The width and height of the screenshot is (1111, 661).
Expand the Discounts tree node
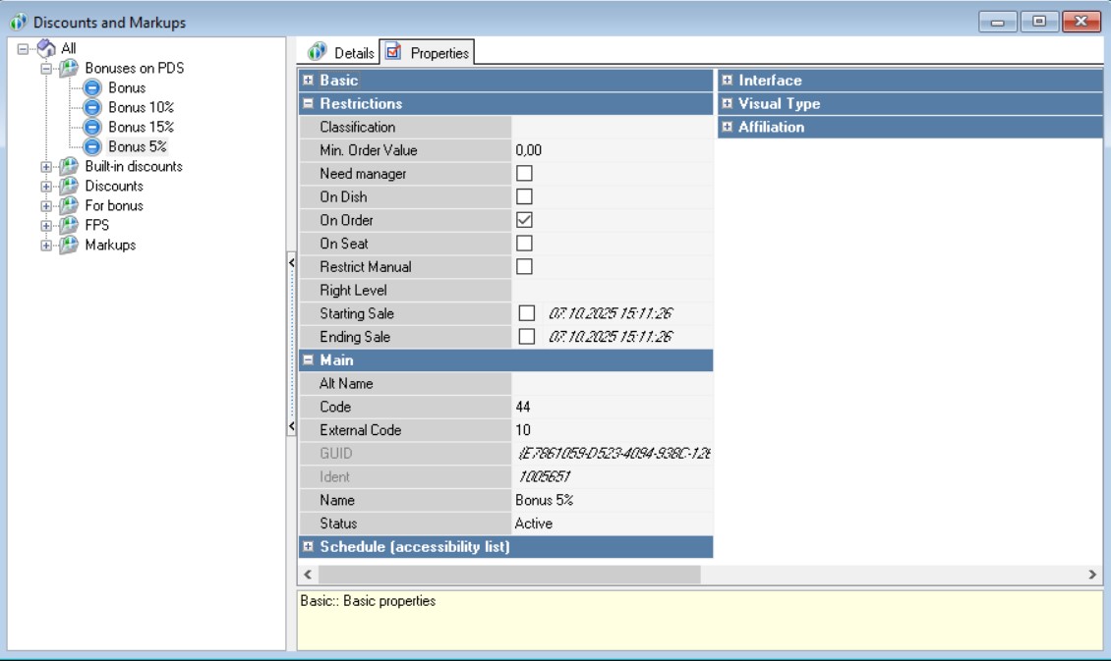[45, 187]
